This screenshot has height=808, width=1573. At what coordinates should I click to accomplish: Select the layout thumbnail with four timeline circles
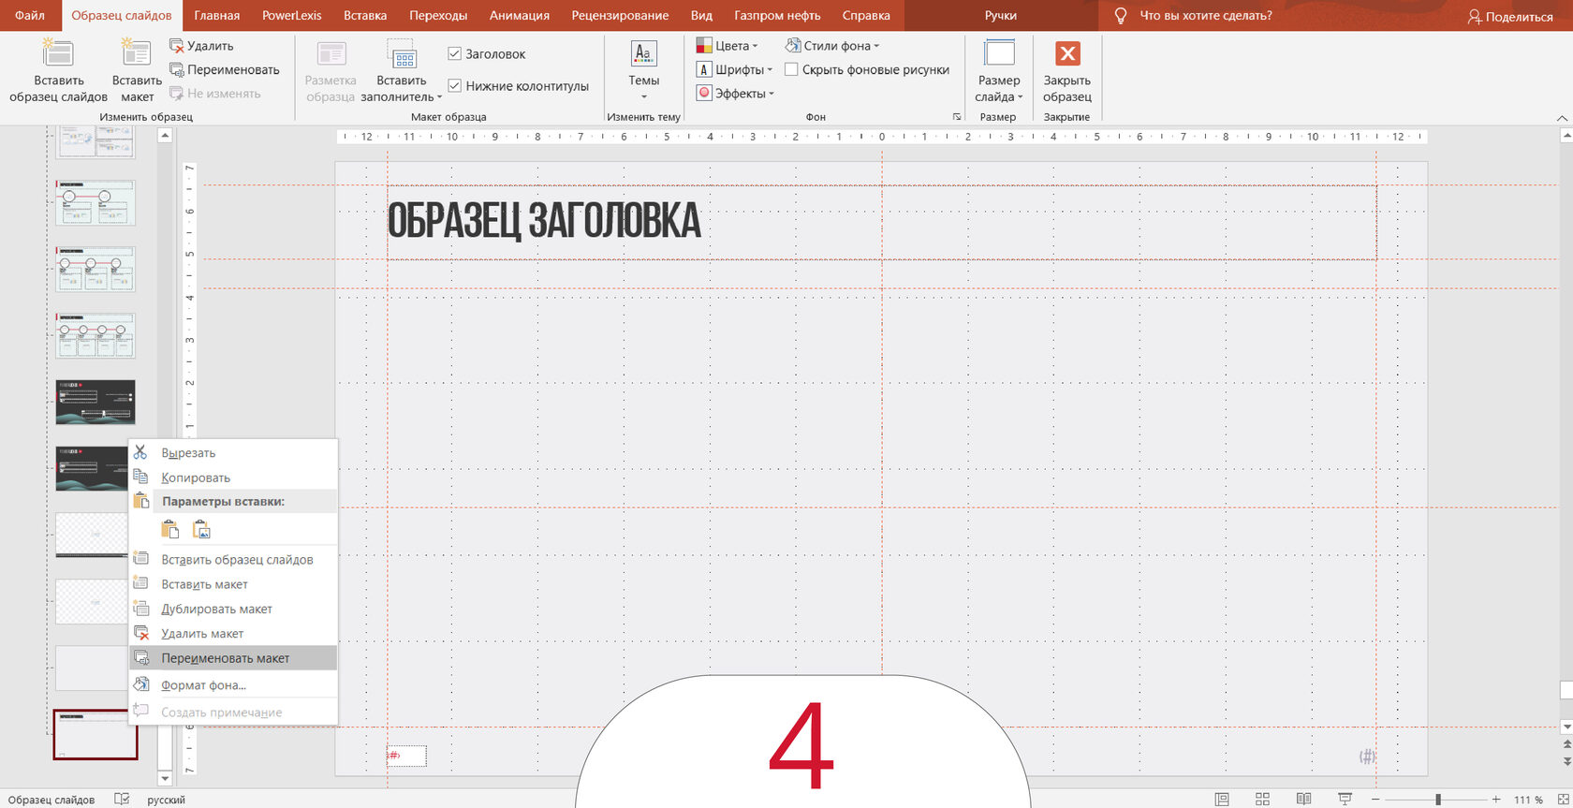coord(96,335)
